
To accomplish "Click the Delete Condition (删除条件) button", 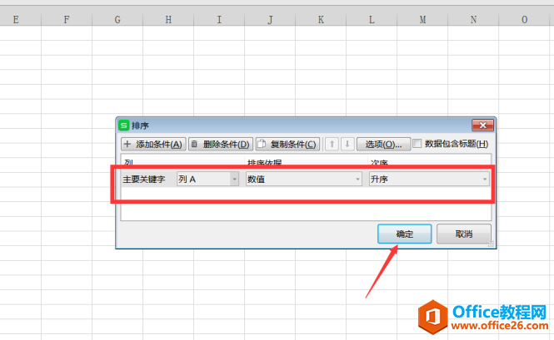I will coord(221,144).
